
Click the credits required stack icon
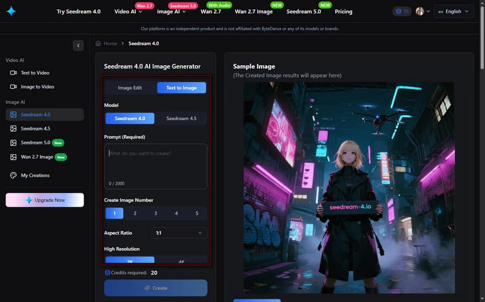(107, 273)
